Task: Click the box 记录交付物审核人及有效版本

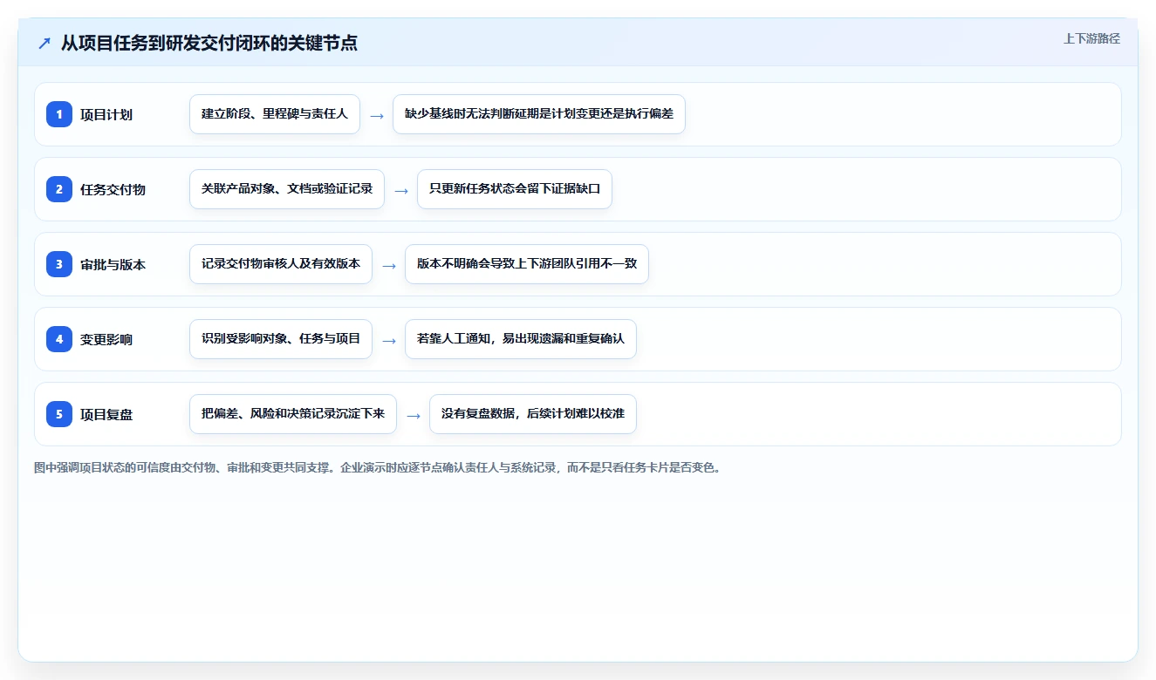Action: (x=281, y=264)
